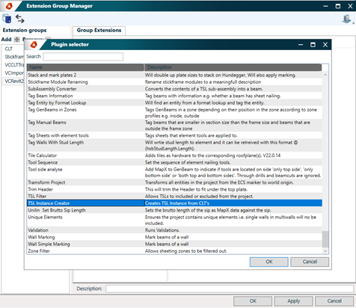The height and width of the screenshot is (308, 356).
Task: Click OK in Extension Group Manager window
Action: 253,301
